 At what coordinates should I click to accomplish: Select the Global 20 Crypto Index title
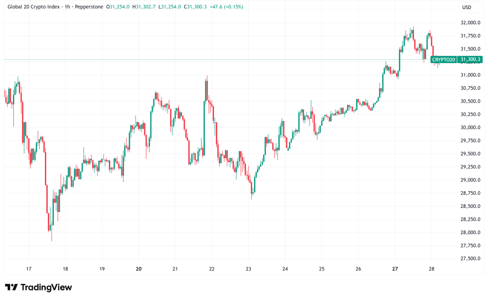coord(32,7)
